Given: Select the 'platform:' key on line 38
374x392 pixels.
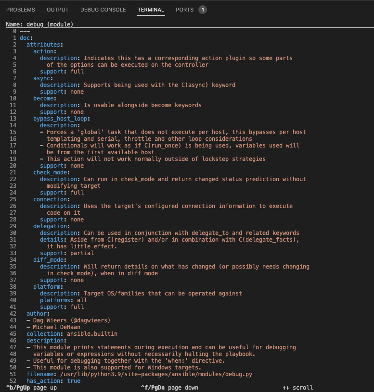Looking at the screenshot, I should pyautogui.click(x=48, y=287).
